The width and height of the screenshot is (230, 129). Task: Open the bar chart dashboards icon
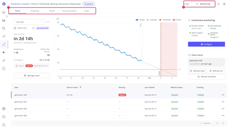point(4,20)
